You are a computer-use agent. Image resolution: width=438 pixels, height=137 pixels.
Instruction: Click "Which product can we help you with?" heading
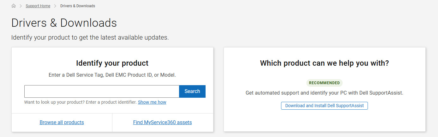click(x=324, y=63)
